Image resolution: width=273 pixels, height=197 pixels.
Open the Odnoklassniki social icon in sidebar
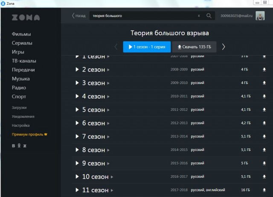click(x=19, y=146)
